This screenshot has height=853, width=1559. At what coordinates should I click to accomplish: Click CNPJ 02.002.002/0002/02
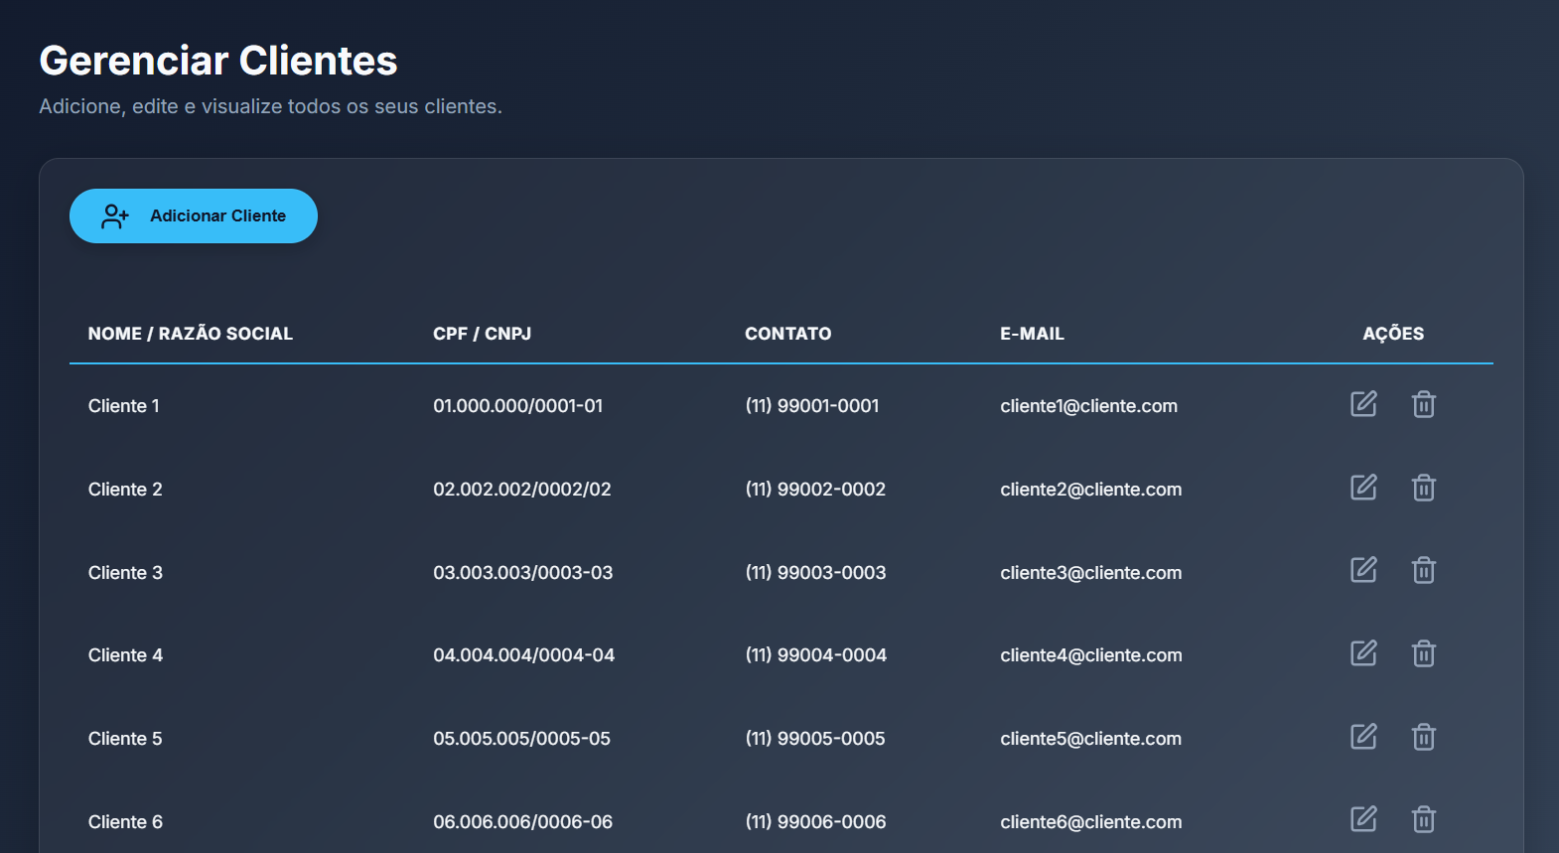522,490
